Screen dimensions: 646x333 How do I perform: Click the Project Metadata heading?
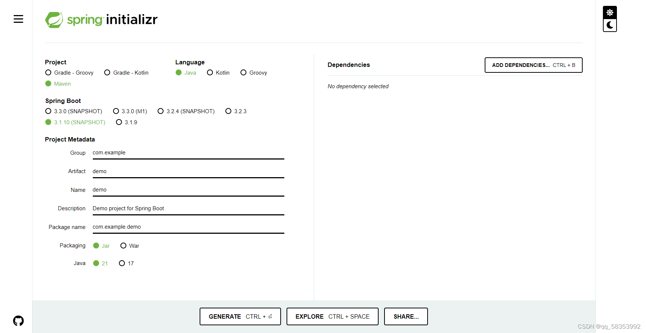click(70, 139)
